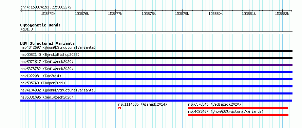Select the nsv6381095 (Sedlazeck2020) label
The image size is (302, 128).
[47, 97]
